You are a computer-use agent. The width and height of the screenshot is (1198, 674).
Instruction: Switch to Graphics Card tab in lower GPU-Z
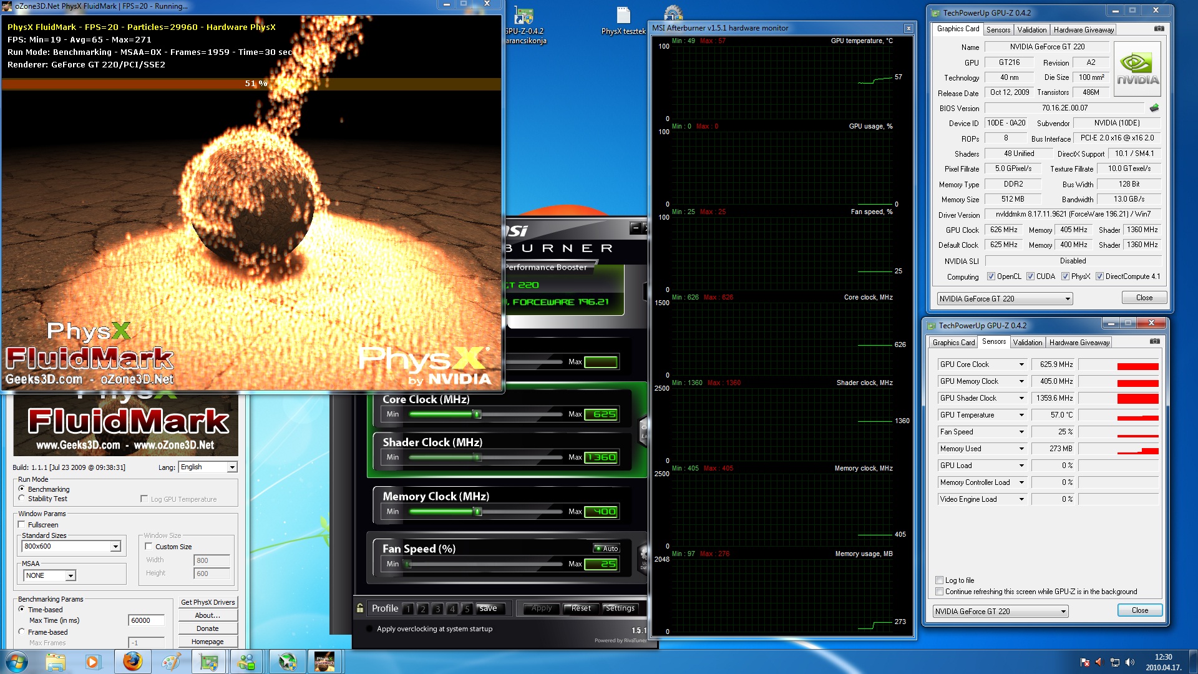click(x=953, y=343)
